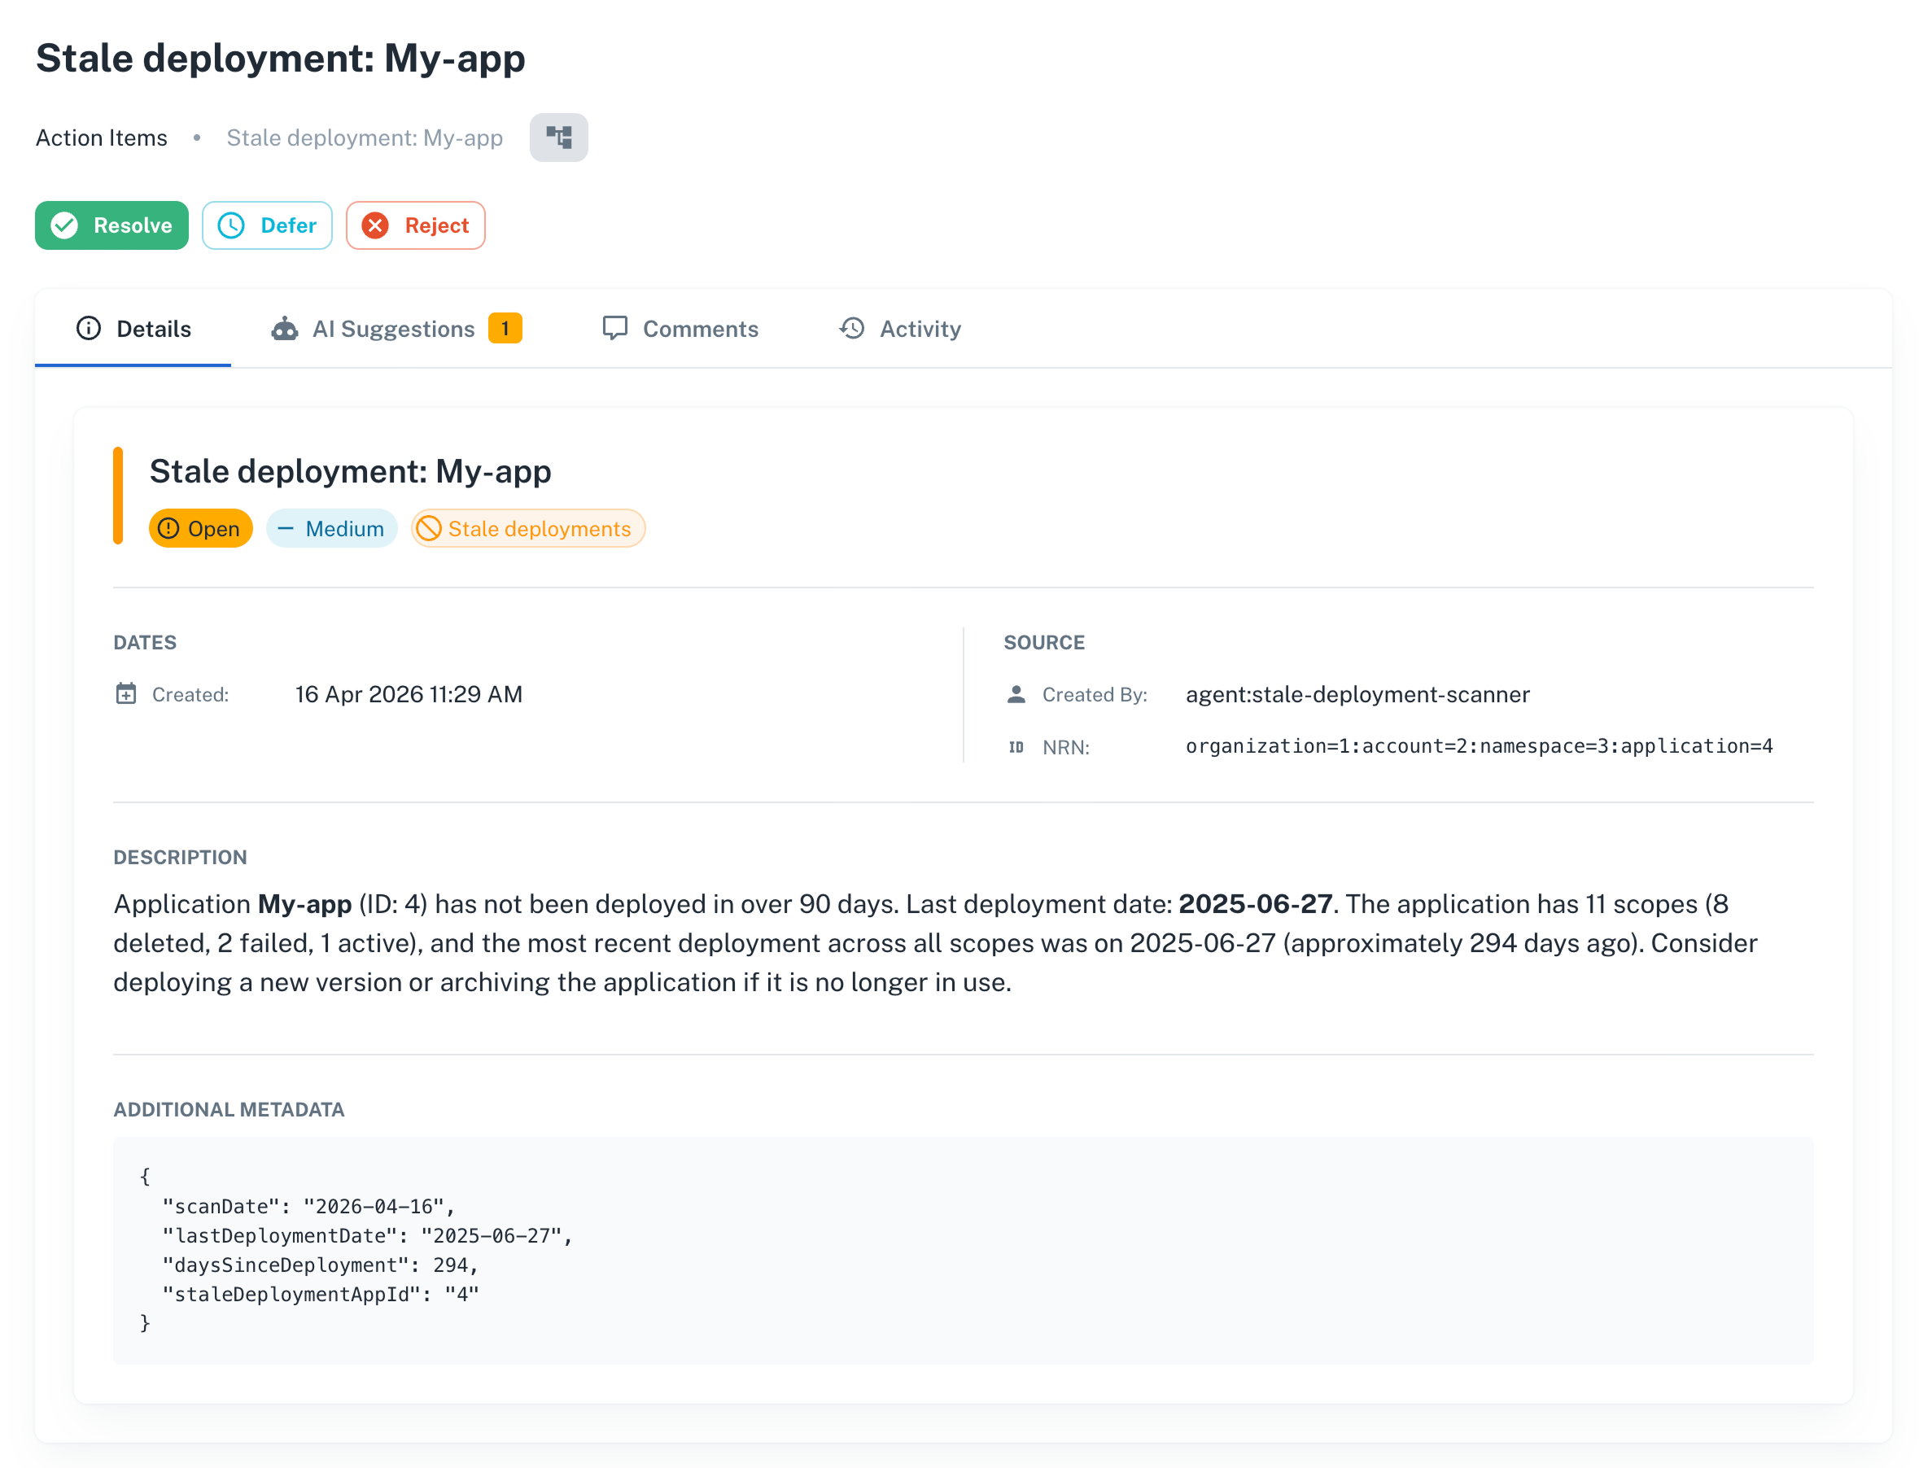Viewport: 1932px width, 1468px height.
Task: Click the speech bubble icon beside Comments
Action: 616,329
